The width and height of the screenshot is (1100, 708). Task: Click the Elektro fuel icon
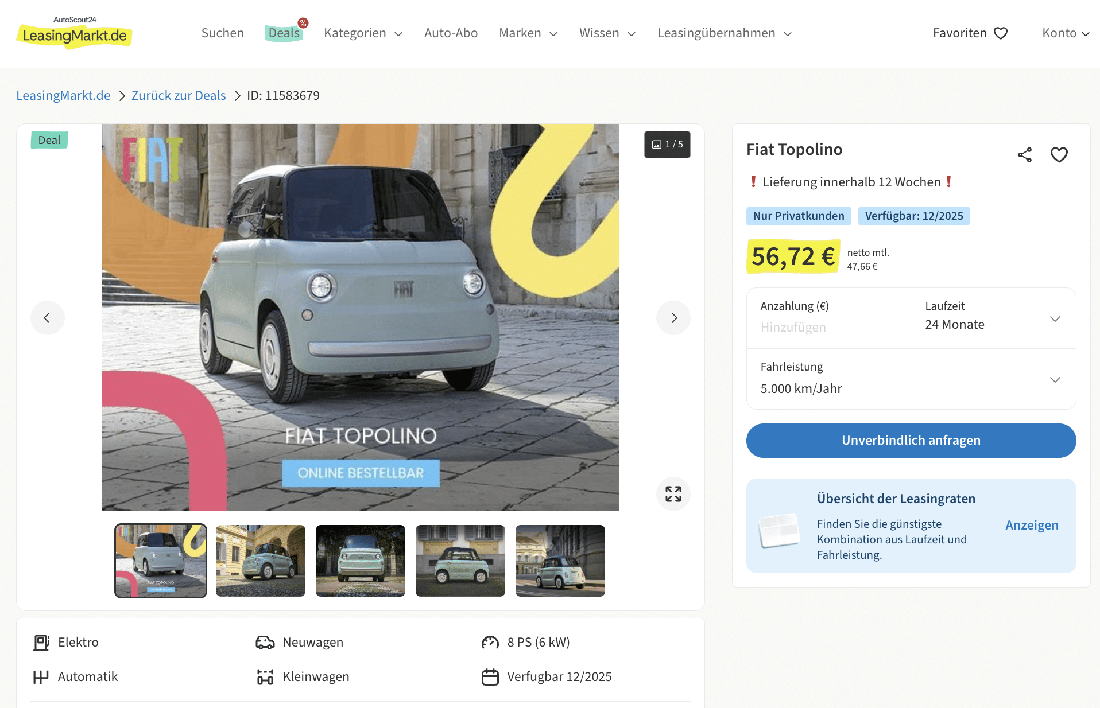(41, 643)
